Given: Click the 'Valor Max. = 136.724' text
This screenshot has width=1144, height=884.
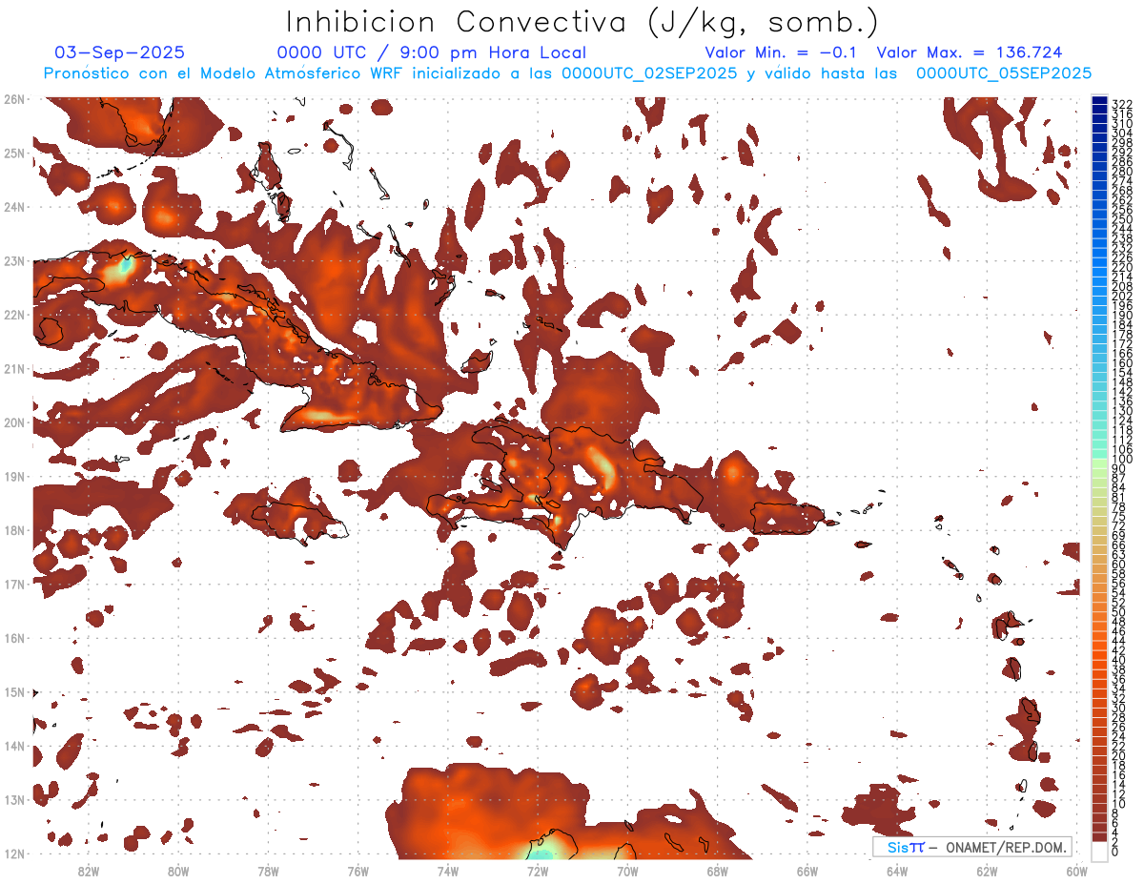Looking at the screenshot, I should coord(970,52).
